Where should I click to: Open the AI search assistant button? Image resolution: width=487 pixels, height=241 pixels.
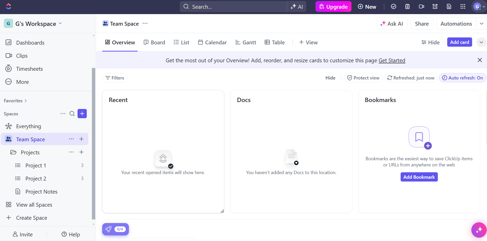click(x=297, y=7)
